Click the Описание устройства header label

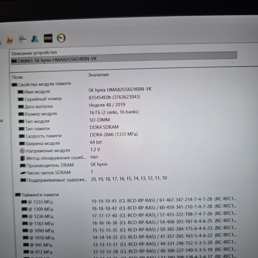[x=34, y=53]
